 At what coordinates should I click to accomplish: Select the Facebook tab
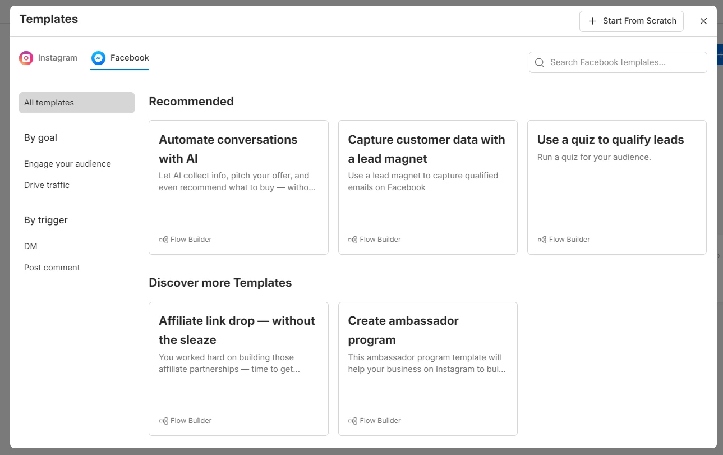tap(129, 58)
